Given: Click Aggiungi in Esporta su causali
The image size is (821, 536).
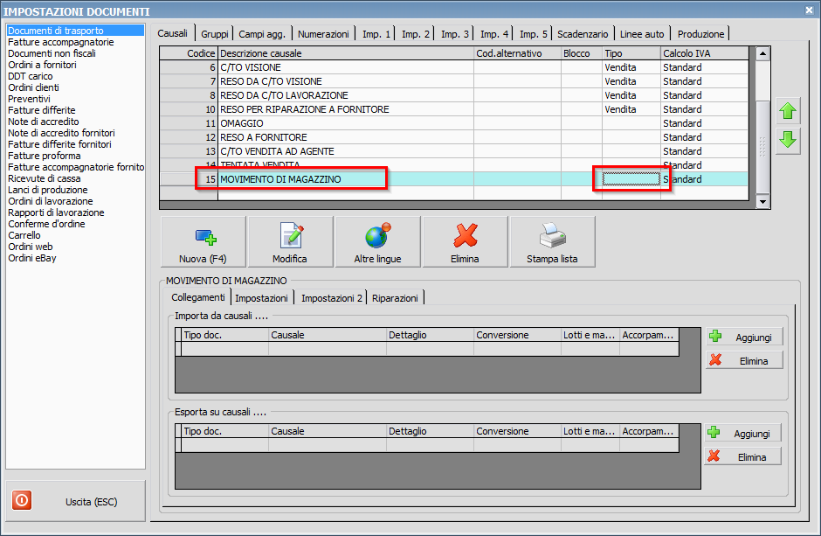Looking at the screenshot, I should coord(743,434).
